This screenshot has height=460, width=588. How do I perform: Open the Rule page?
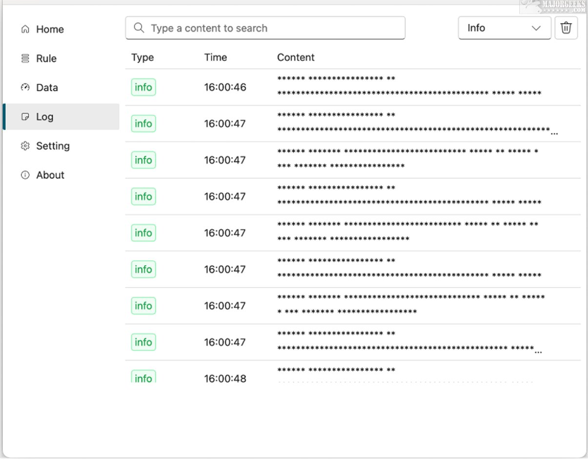[x=46, y=58]
